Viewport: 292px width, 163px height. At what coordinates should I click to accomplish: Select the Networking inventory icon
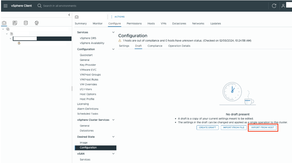click(x=37, y=23)
